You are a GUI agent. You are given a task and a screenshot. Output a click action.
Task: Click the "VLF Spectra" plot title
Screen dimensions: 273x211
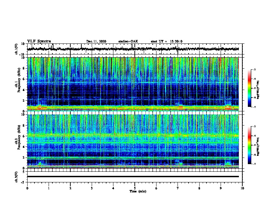pos(39,41)
